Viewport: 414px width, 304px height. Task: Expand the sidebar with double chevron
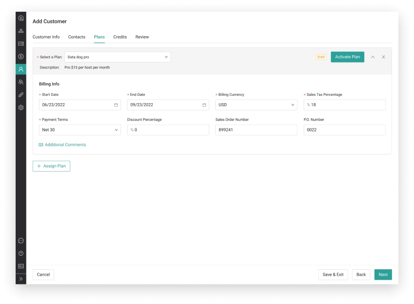pos(21,279)
